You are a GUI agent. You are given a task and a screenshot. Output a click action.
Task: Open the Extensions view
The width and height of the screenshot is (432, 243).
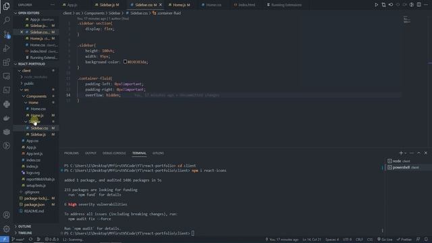(x=6, y=62)
